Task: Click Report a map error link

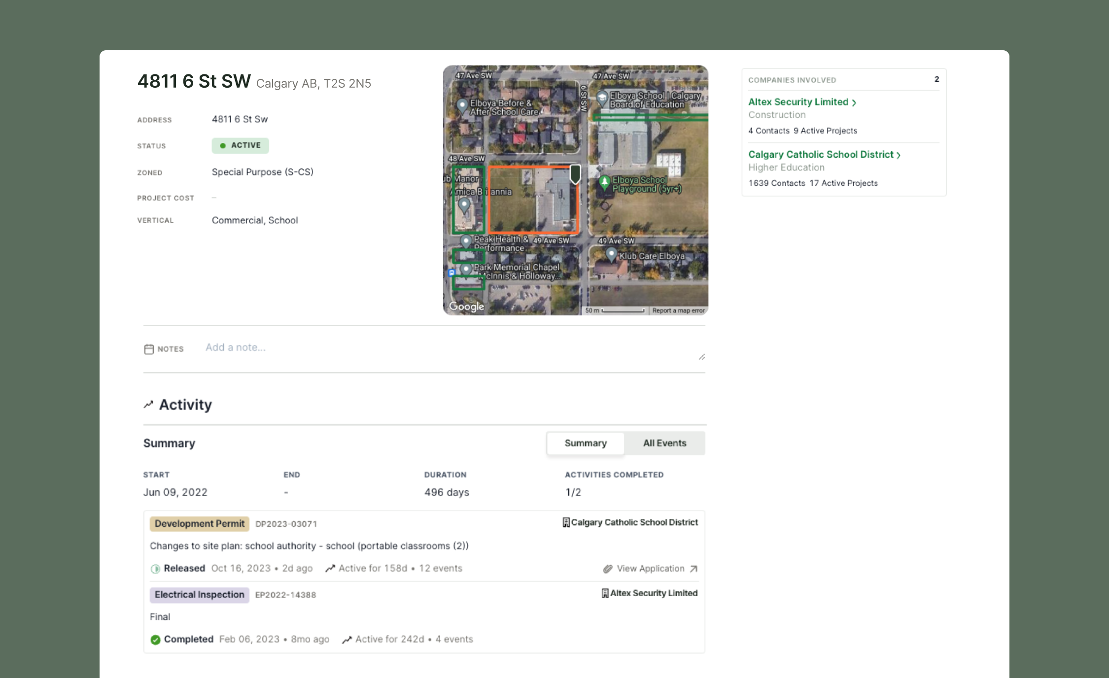Action: (678, 310)
